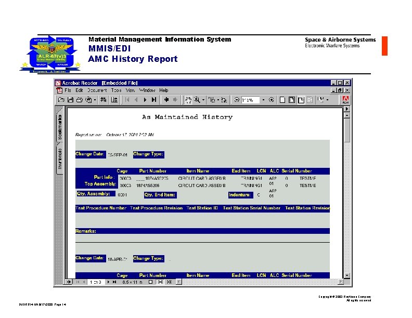This screenshot has height=318, width=412.
Task: Select the Zoom In magnifier tool
Action: 197,100
